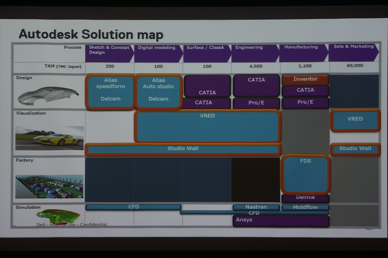Select the CATIA box in Manufacturing column
Image resolution: width=388 pixels, height=258 pixels.
point(305,91)
